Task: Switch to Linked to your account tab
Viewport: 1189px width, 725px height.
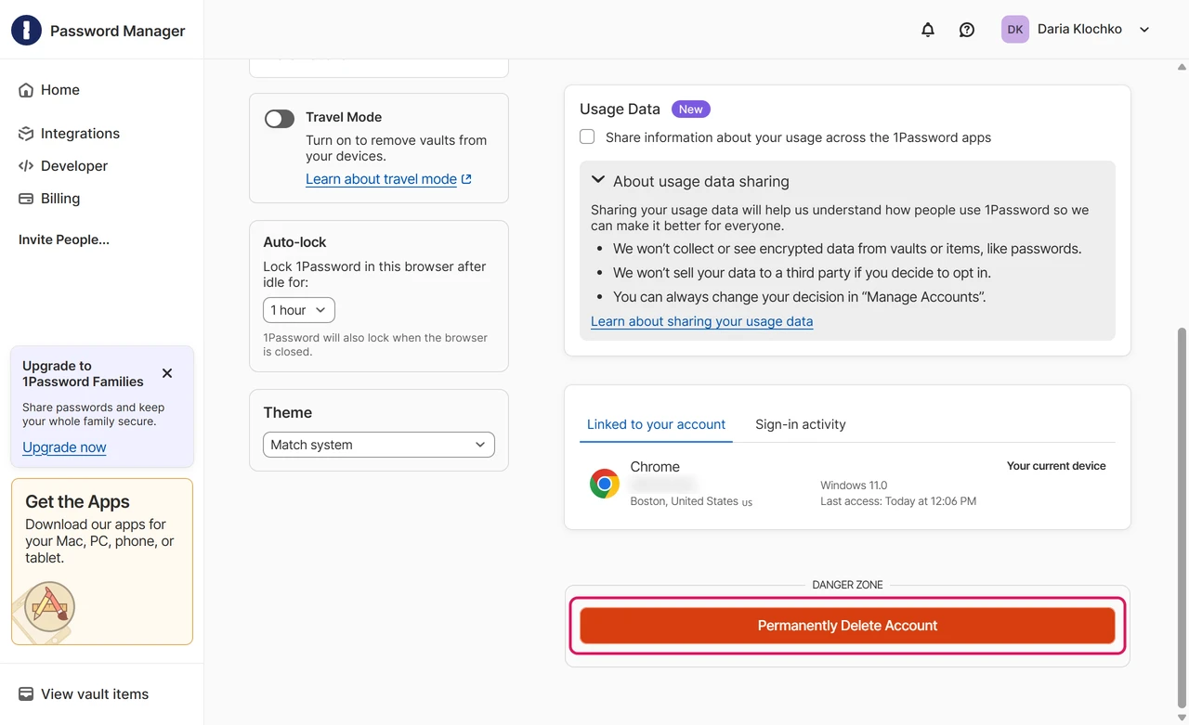Action: click(x=656, y=424)
